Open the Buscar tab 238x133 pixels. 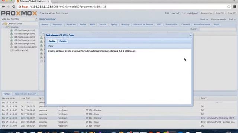[x=45, y=24]
